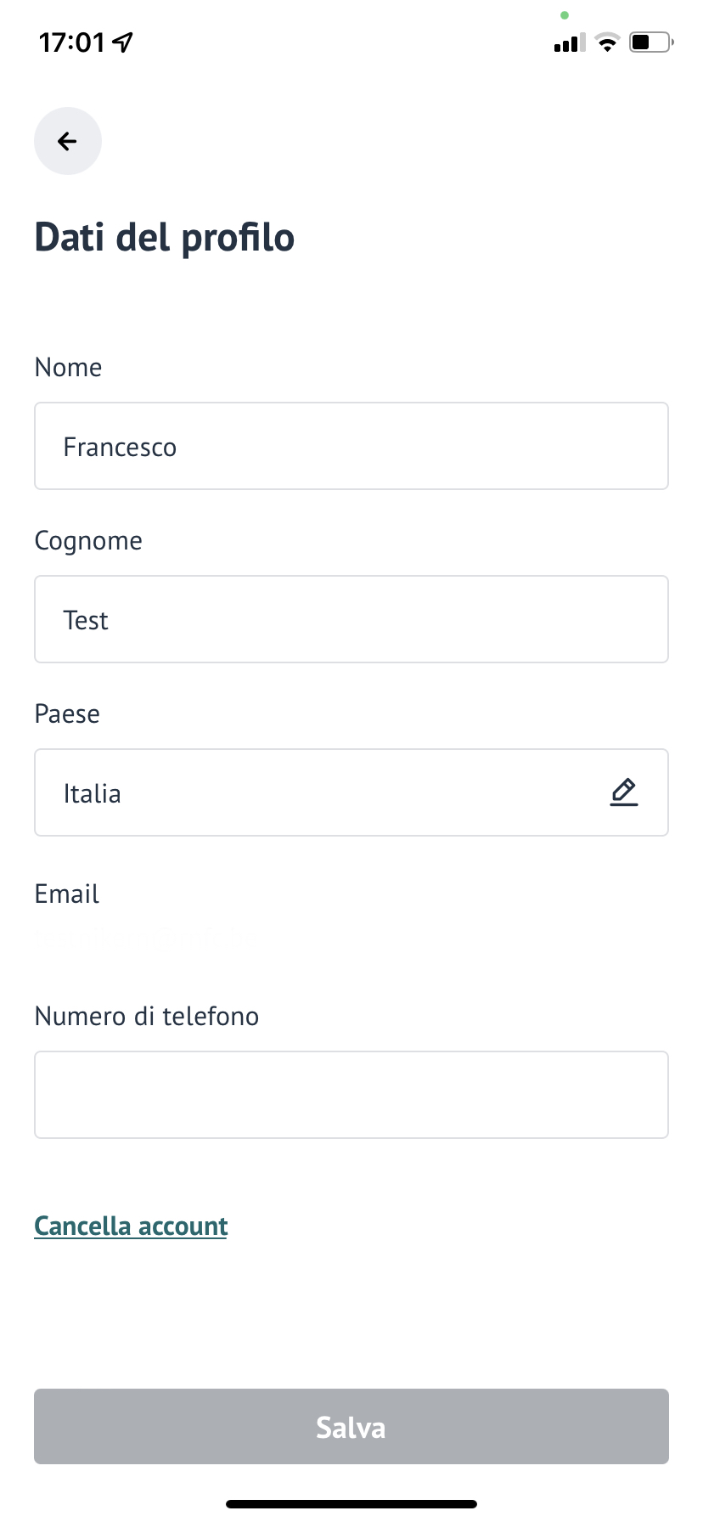Tap the Wi-Fi status icon

tap(607, 42)
